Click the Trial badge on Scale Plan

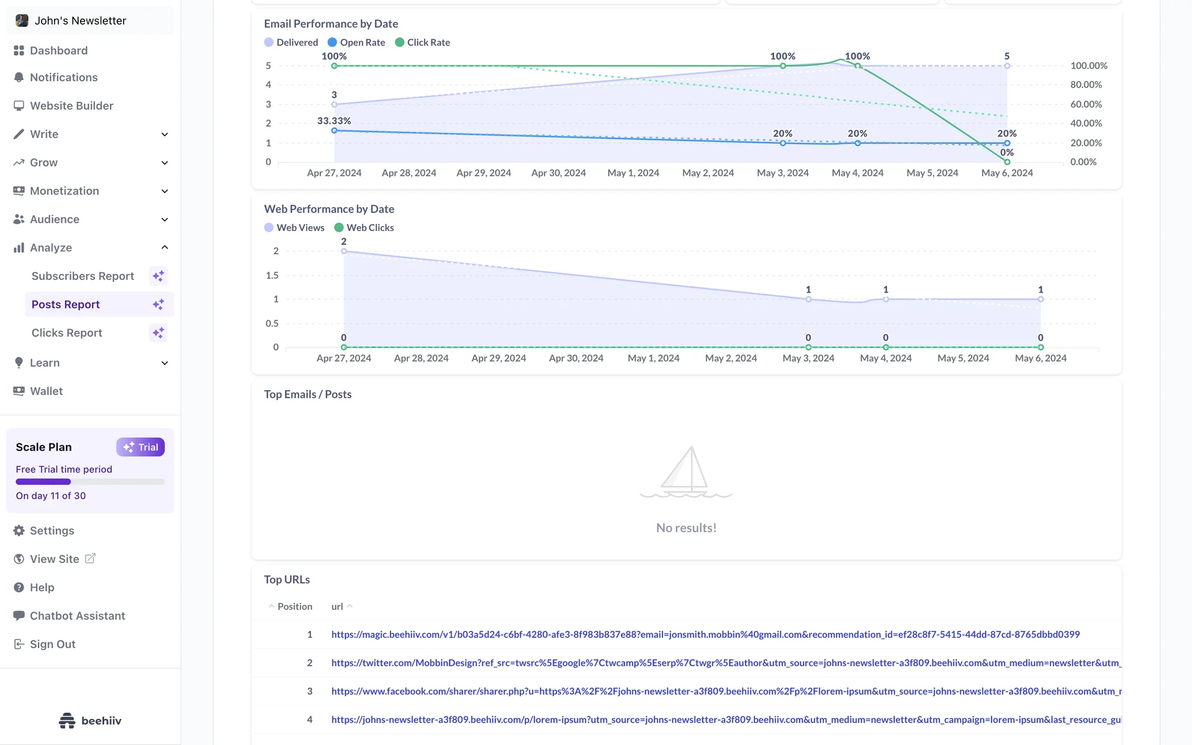pyautogui.click(x=140, y=447)
